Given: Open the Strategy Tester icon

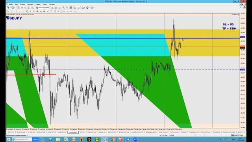Looking at the screenshot, I should coord(32,8).
